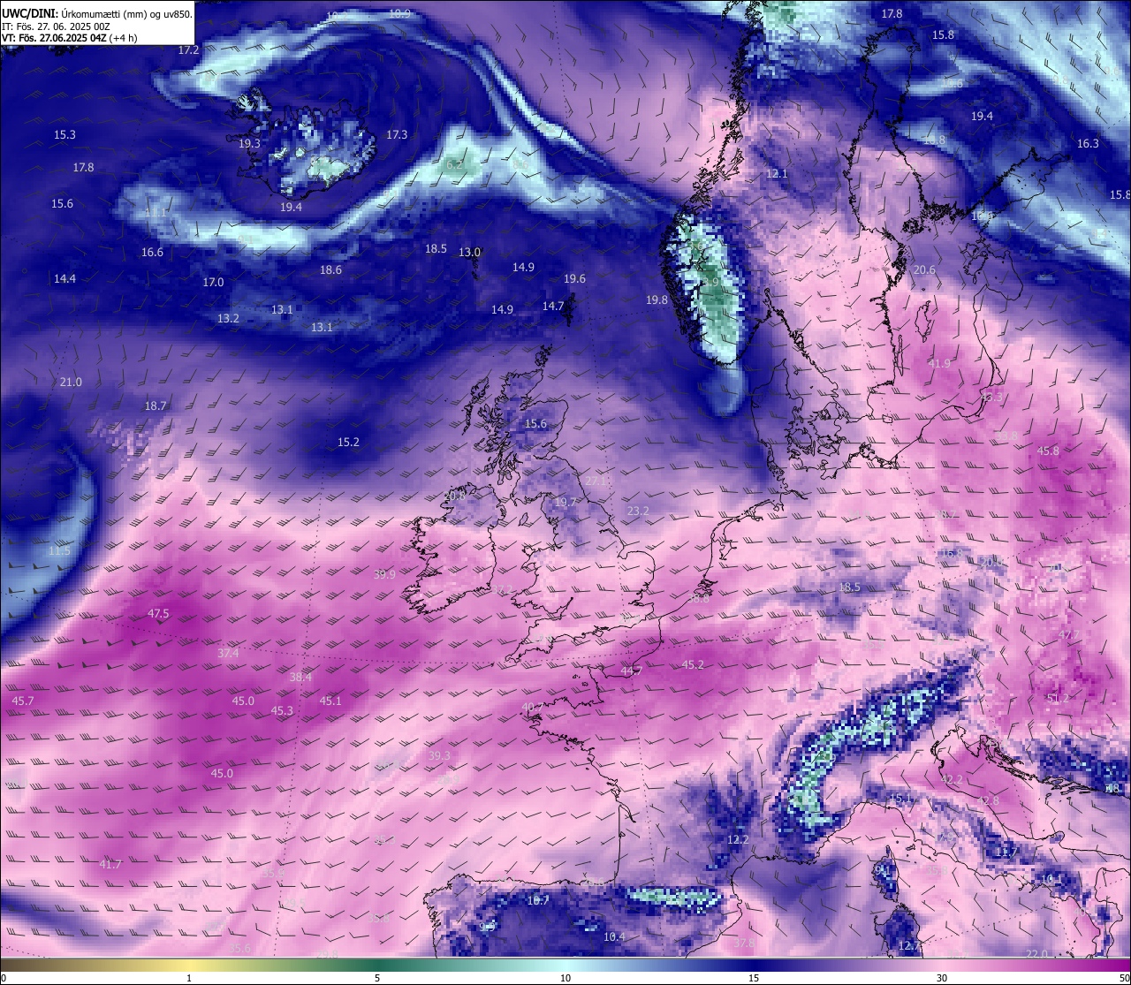
Task: Click the 14.7 value on the map
Action: (553, 307)
